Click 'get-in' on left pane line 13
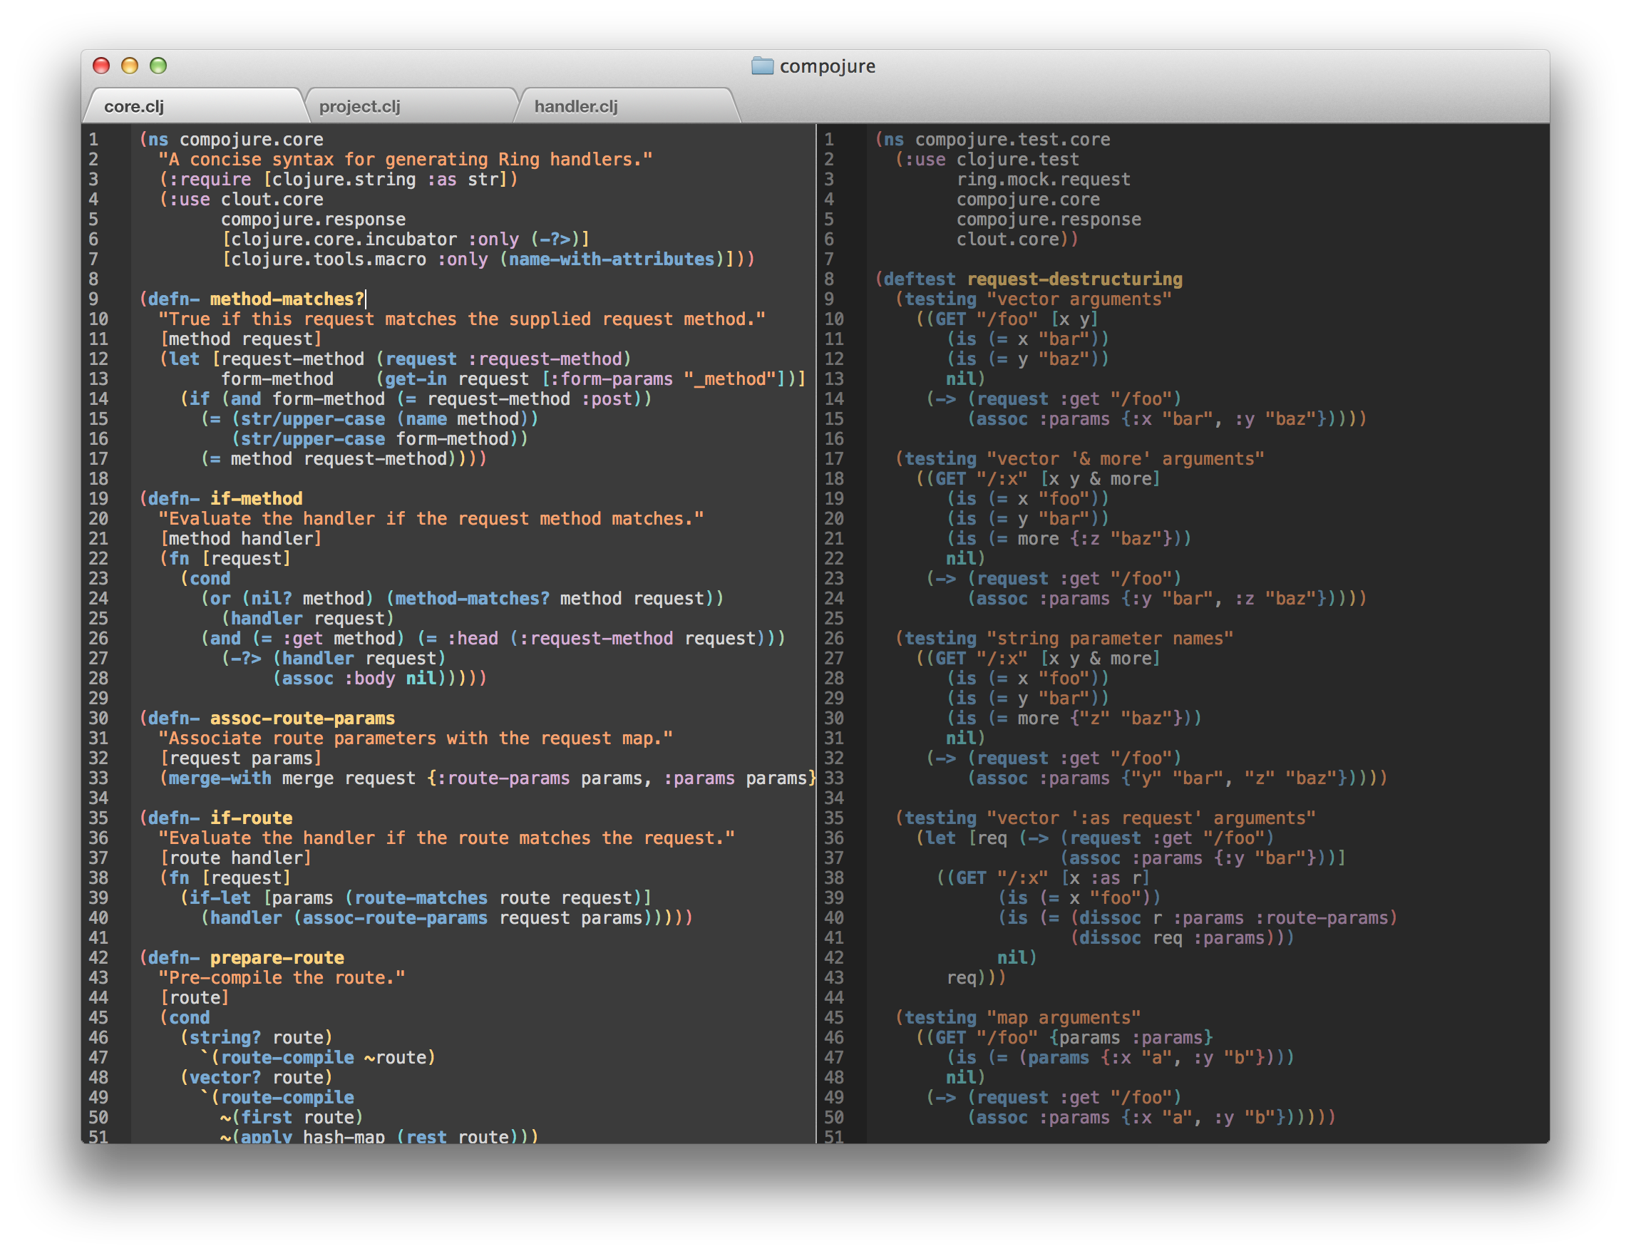This screenshot has height=1256, width=1631. 415,379
